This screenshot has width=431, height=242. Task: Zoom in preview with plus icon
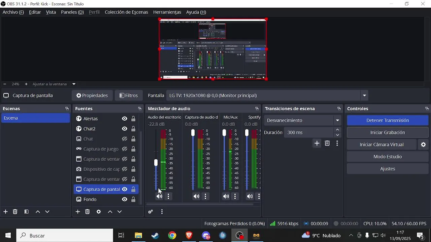(x=26, y=84)
